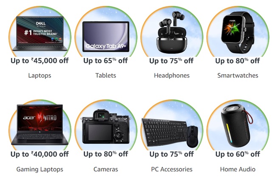Choose the Noise smartwatch image

pos(238,32)
